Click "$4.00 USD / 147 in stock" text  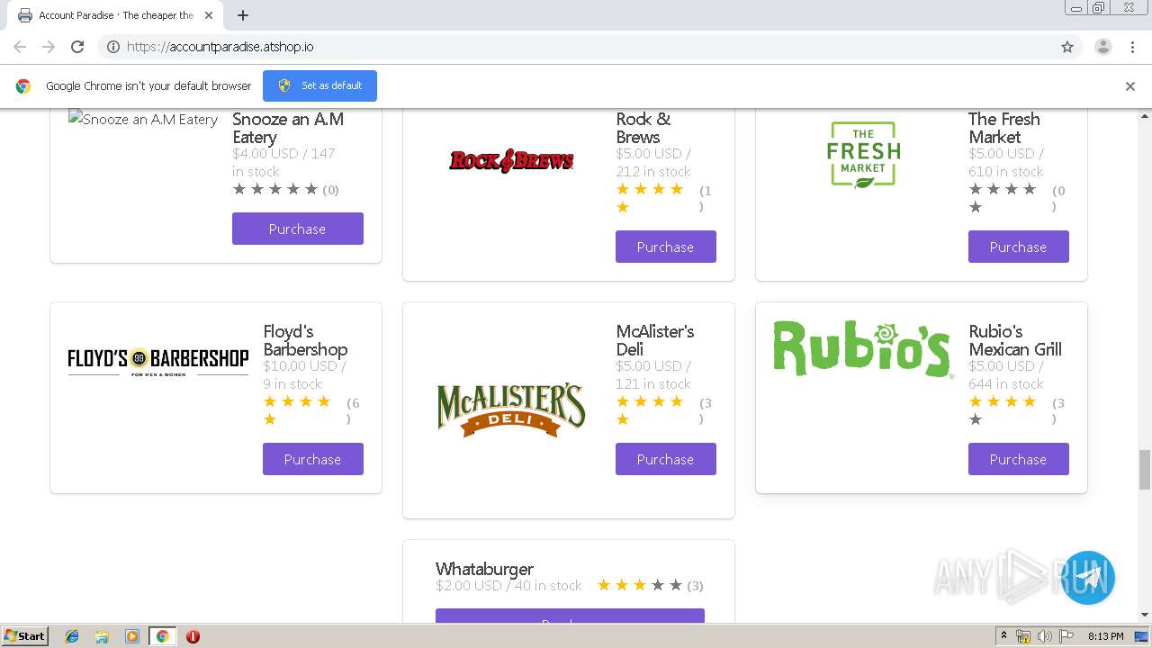[283, 162]
